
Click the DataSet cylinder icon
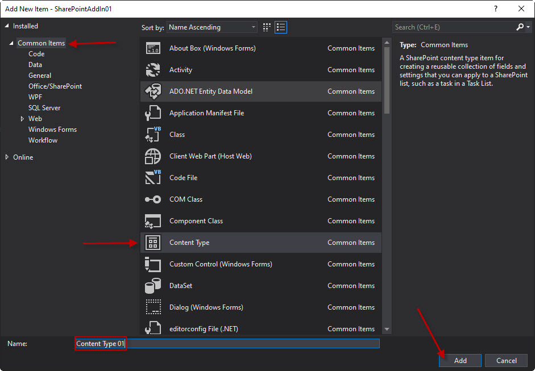coord(153,286)
